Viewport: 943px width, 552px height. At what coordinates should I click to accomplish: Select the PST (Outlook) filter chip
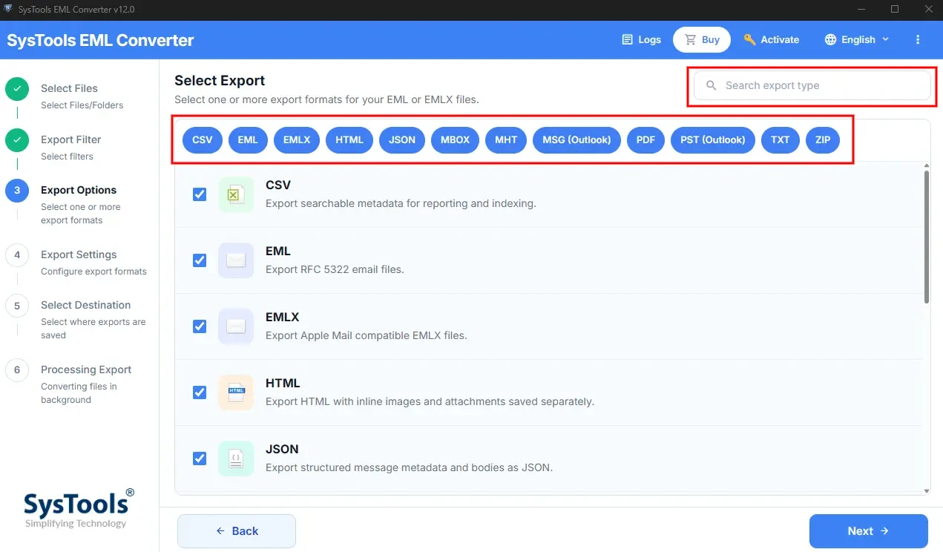click(x=713, y=139)
